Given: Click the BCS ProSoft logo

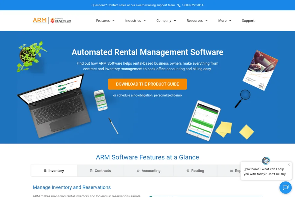Looking at the screenshot, I should [x=61, y=21].
